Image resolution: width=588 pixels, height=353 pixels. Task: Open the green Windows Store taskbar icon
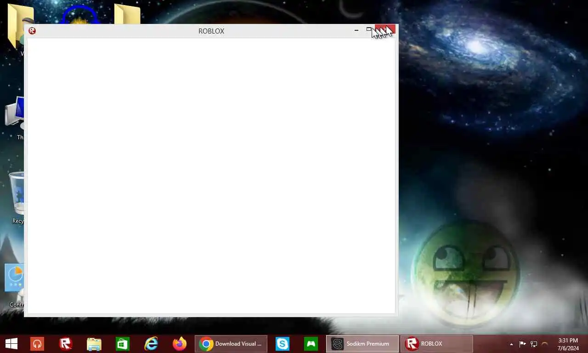[123, 344]
